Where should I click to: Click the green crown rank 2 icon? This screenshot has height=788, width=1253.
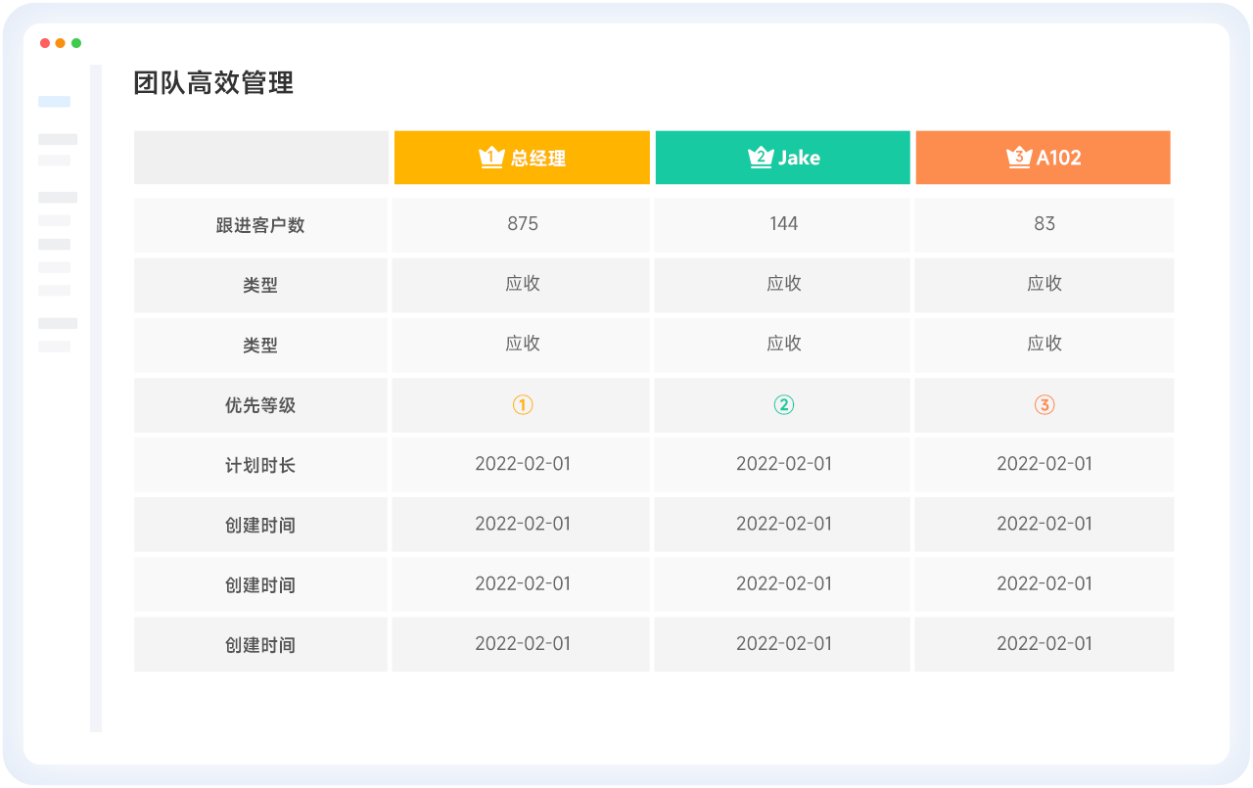tap(761, 158)
